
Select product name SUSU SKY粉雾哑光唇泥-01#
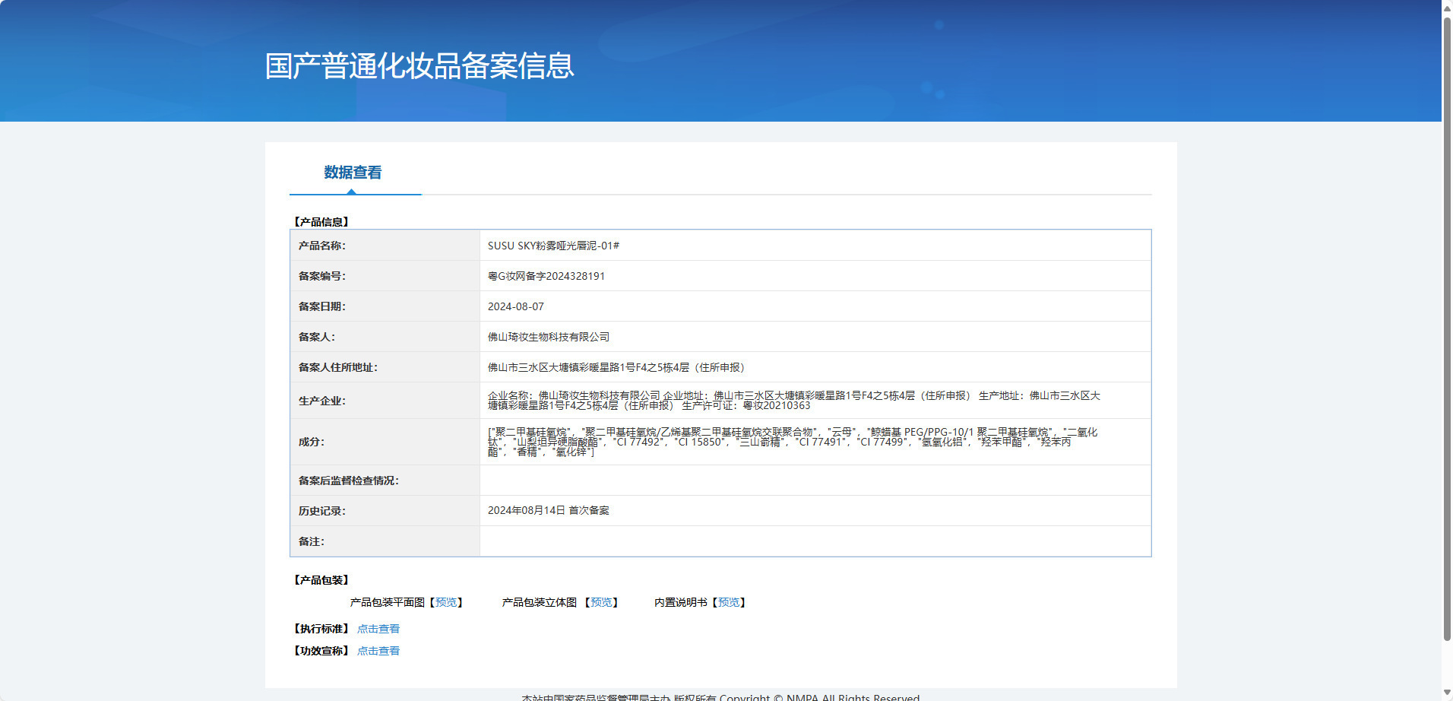tap(553, 246)
